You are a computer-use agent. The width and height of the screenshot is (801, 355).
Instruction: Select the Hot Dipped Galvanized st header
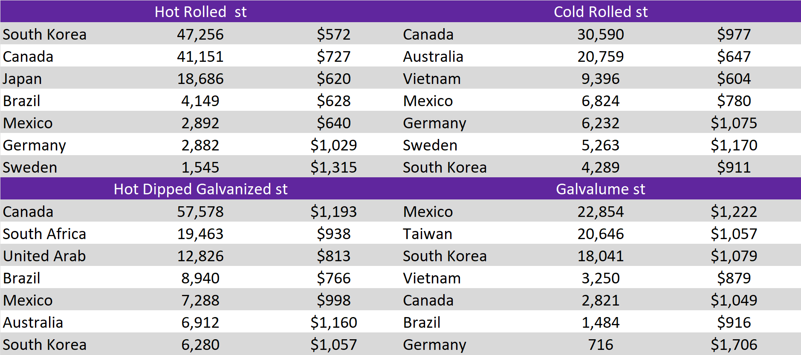point(200,189)
